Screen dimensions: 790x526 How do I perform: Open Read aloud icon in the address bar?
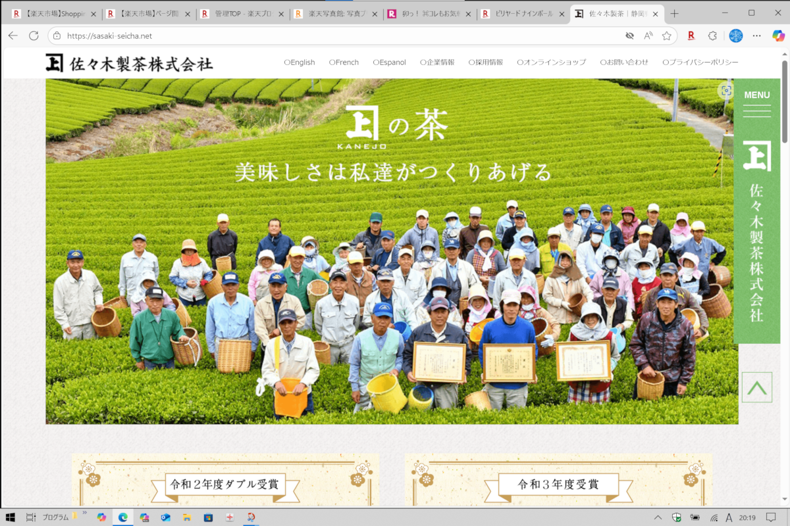pyautogui.click(x=648, y=36)
